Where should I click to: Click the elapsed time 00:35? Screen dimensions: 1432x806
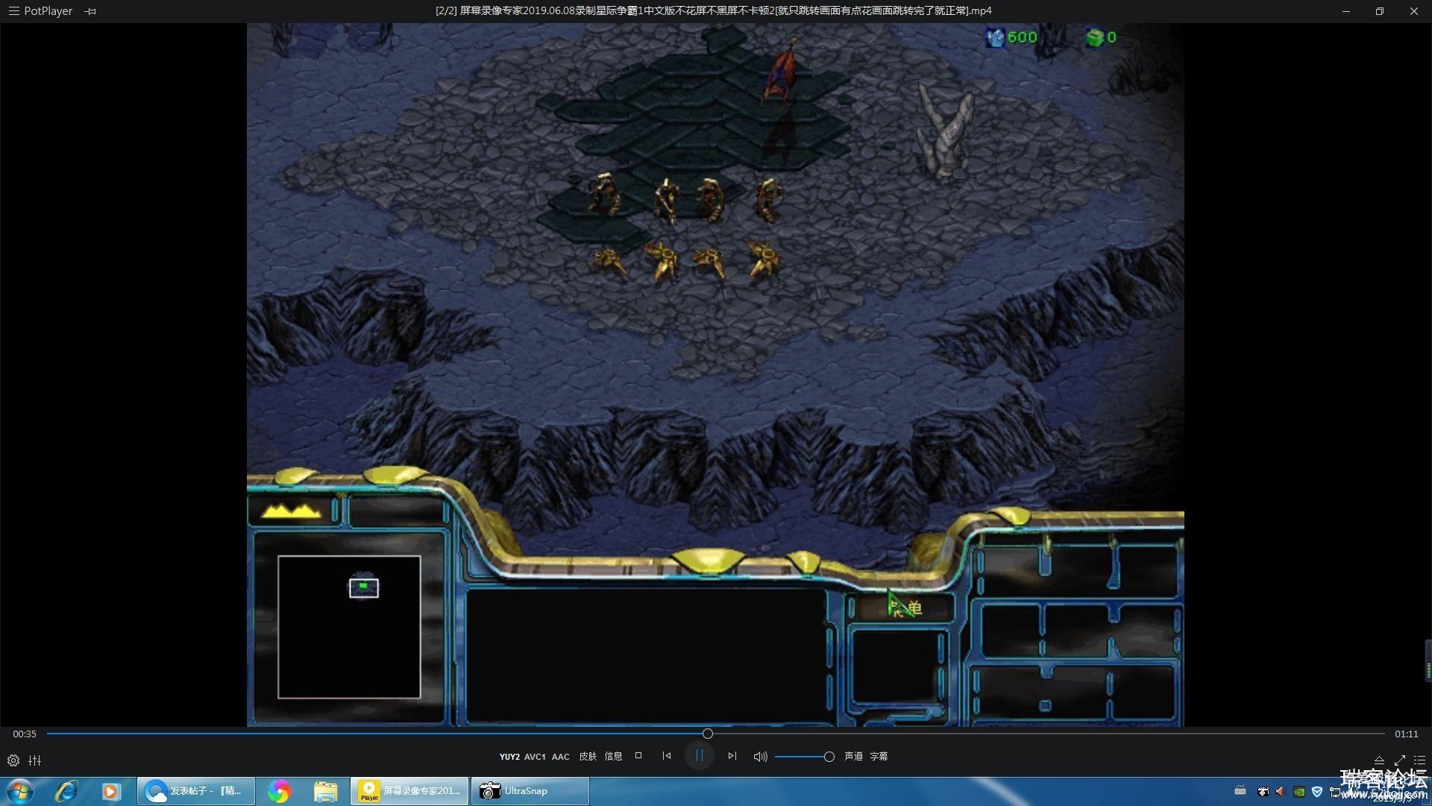[25, 734]
